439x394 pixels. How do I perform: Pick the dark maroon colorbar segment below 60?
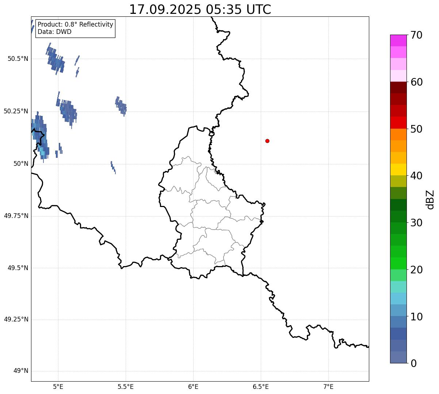pyautogui.click(x=398, y=87)
